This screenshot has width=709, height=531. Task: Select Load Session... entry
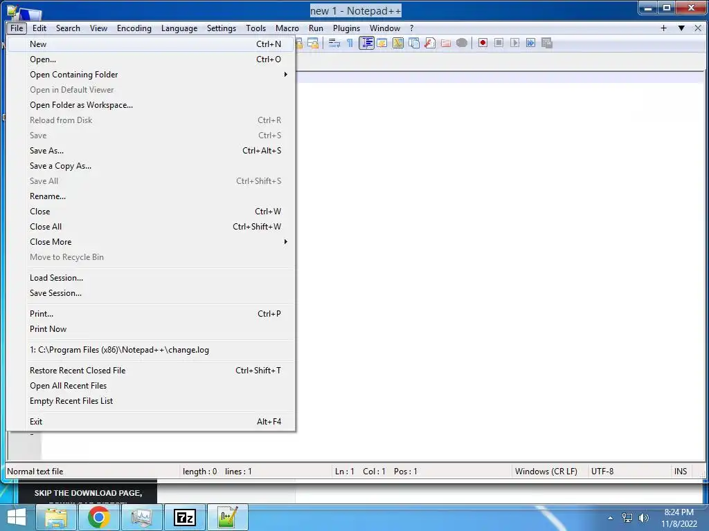152,278
